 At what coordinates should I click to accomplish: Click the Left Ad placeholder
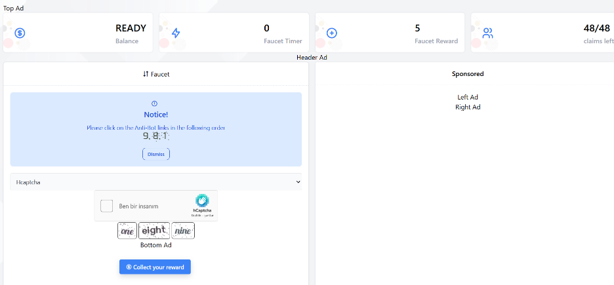click(x=468, y=98)
